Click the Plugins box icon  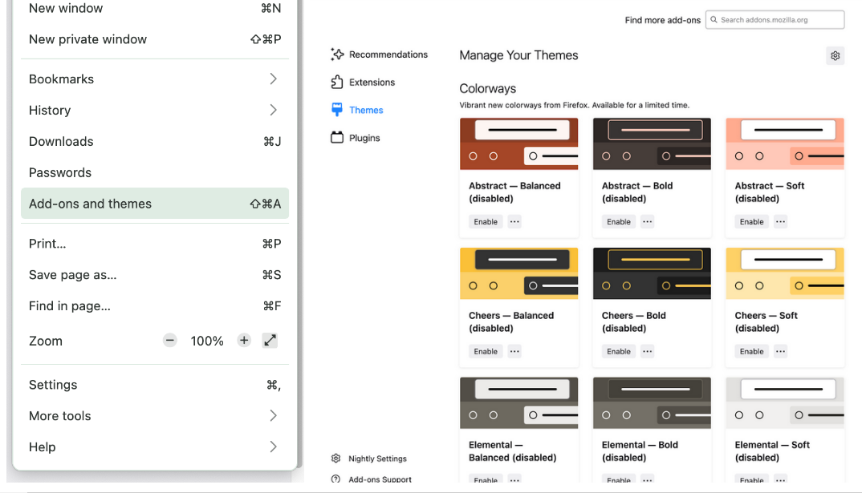coord(337,137)
